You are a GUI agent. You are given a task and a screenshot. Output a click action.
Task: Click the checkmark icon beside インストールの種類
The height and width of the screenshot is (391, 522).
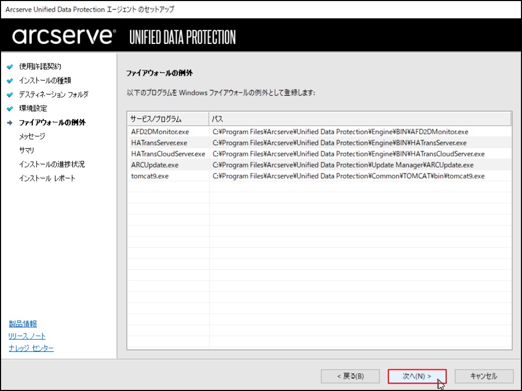tap(10, 81)
